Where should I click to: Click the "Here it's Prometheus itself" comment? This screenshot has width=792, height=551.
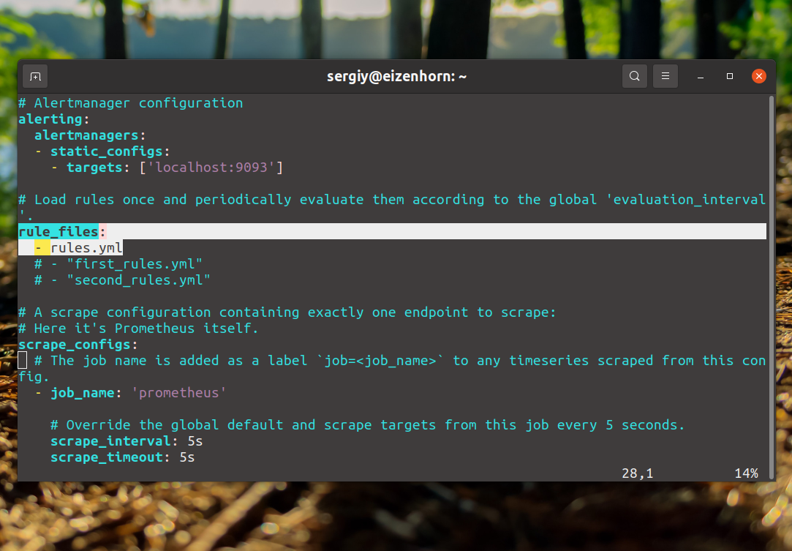[x=138, y=329]
